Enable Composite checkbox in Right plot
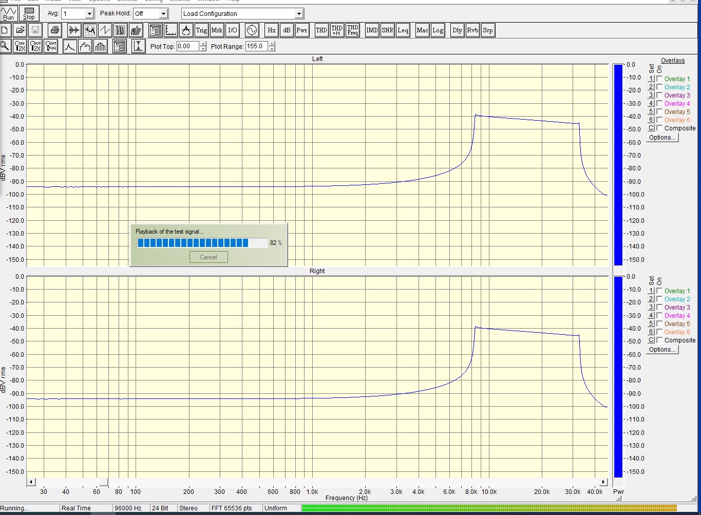The width and height of the screenshot is (701, 515). [659, 340]
